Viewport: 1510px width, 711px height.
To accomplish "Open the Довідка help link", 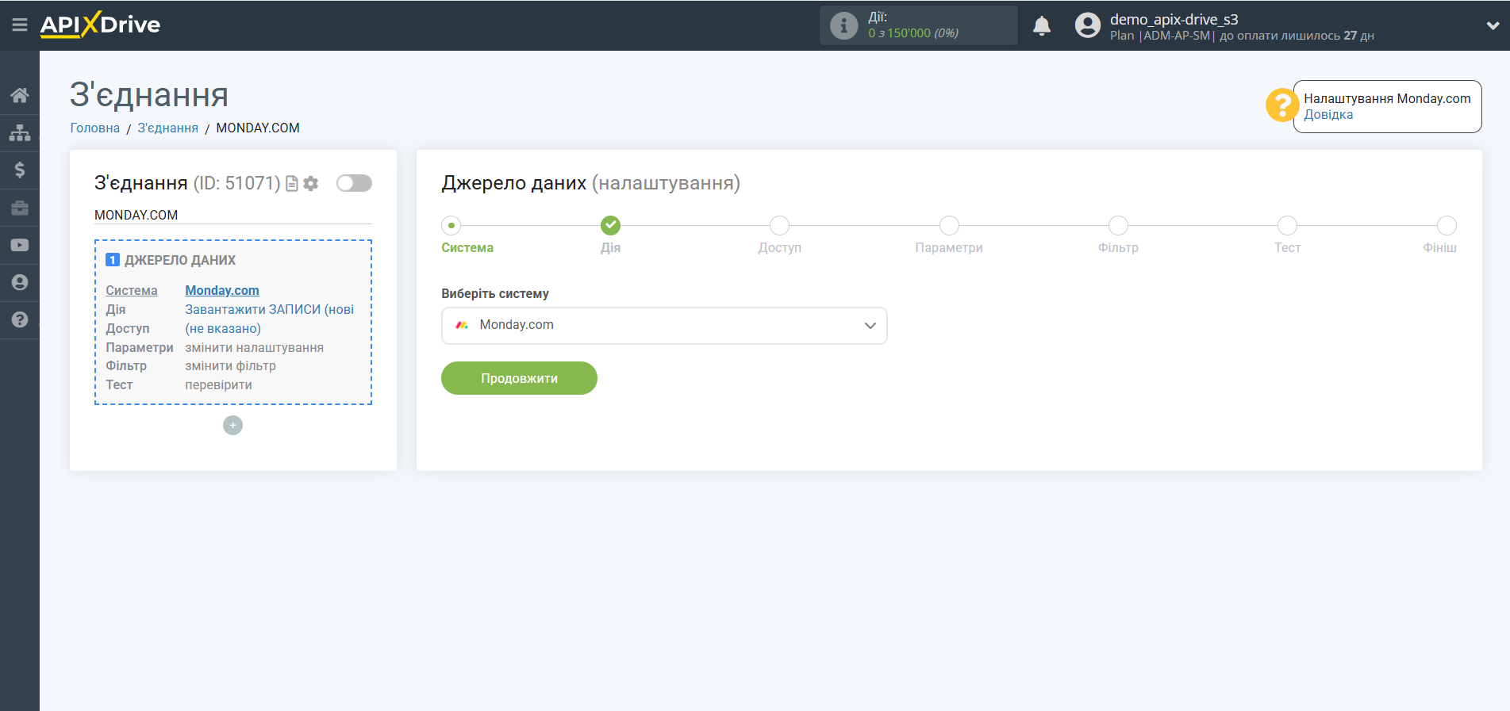I will click(x=1328, y=114).
